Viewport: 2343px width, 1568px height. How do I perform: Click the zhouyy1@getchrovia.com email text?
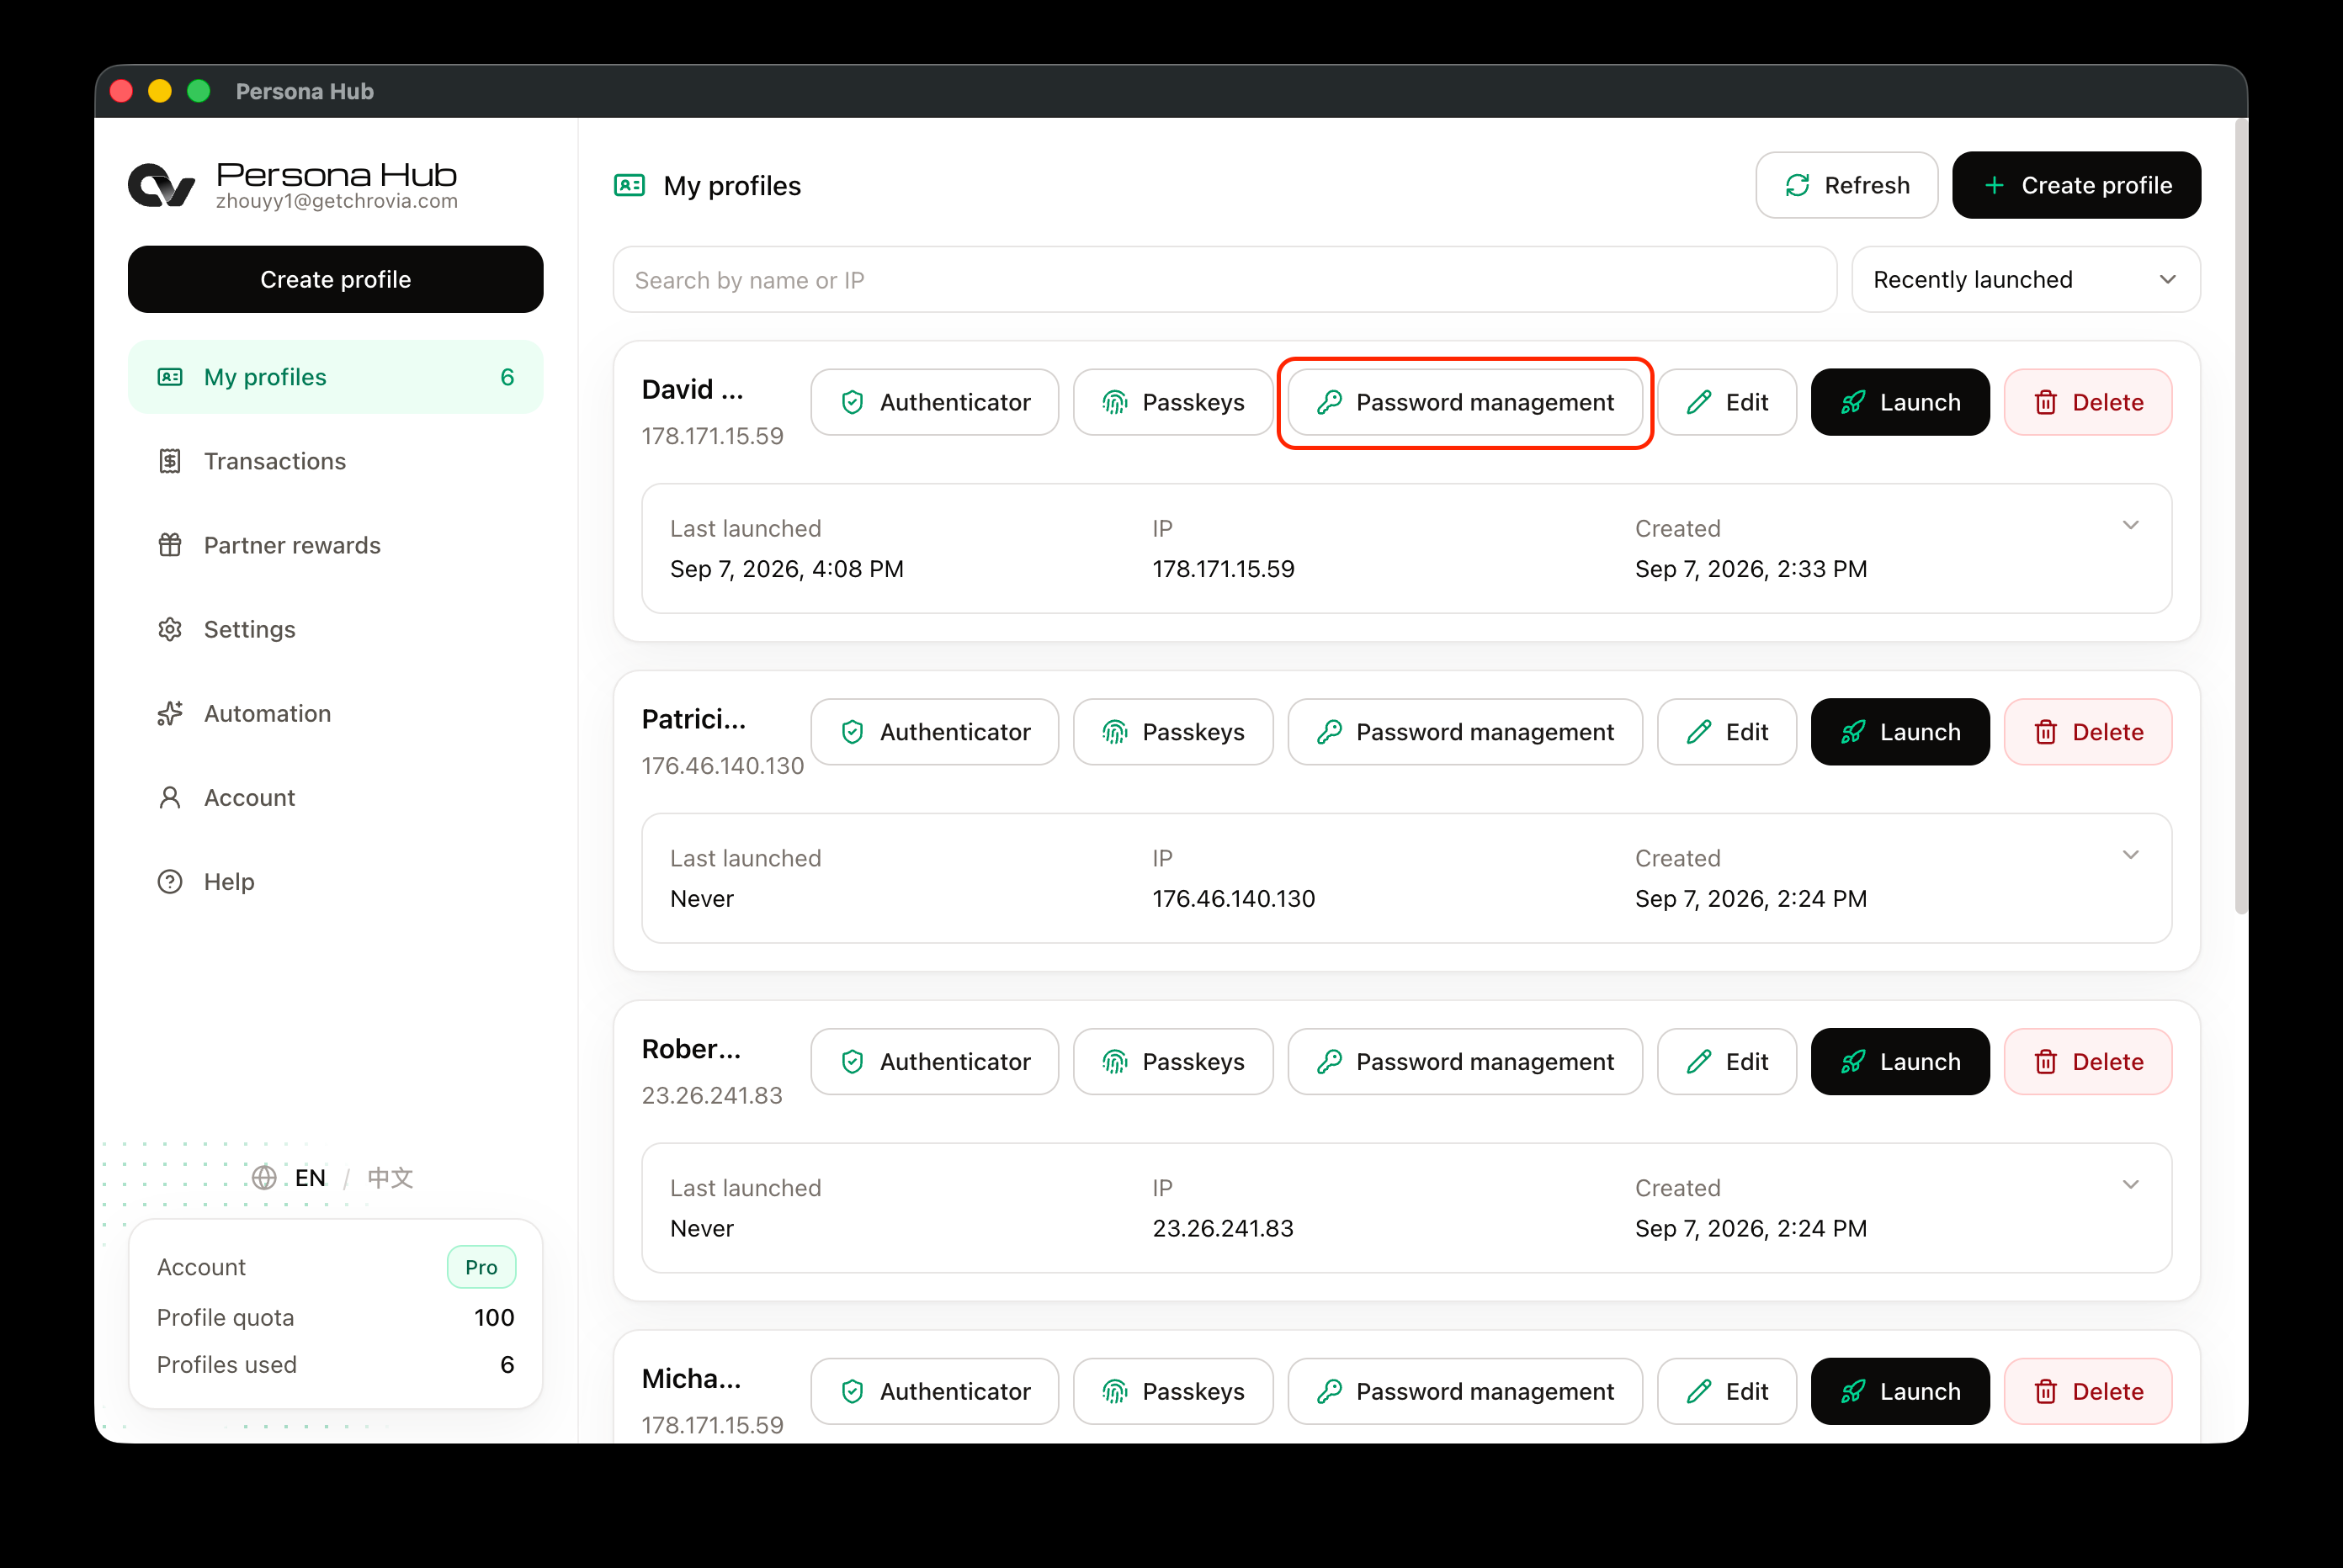coord(337,201)
